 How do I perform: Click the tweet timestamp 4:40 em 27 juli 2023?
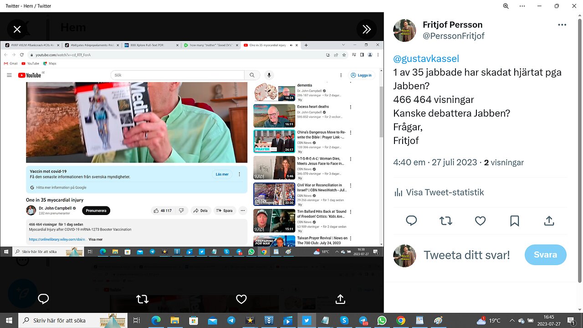435,163
